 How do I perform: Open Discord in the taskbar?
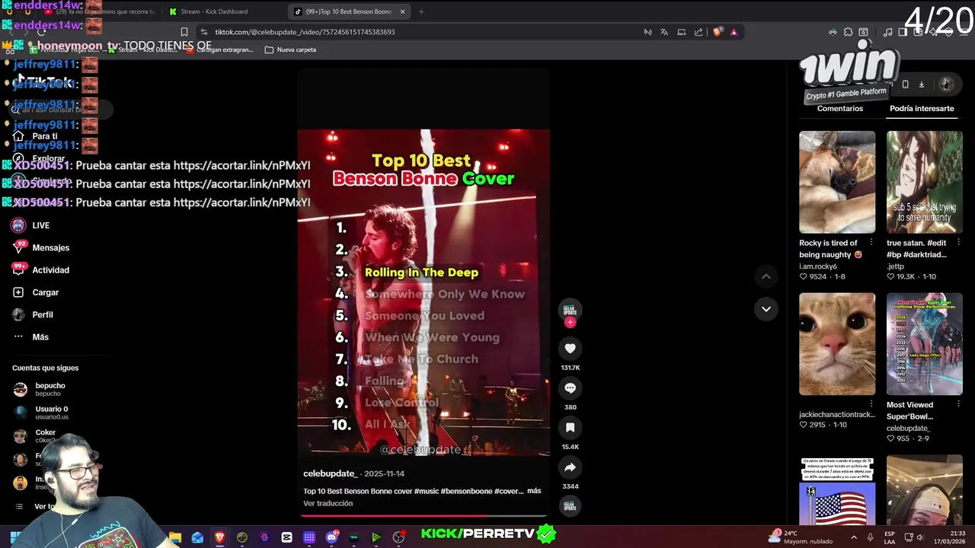point(331,537)
